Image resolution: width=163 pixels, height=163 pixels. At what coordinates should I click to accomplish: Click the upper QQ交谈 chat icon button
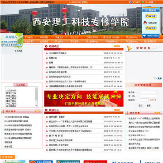pyautogui.click(x=151, y=16)
